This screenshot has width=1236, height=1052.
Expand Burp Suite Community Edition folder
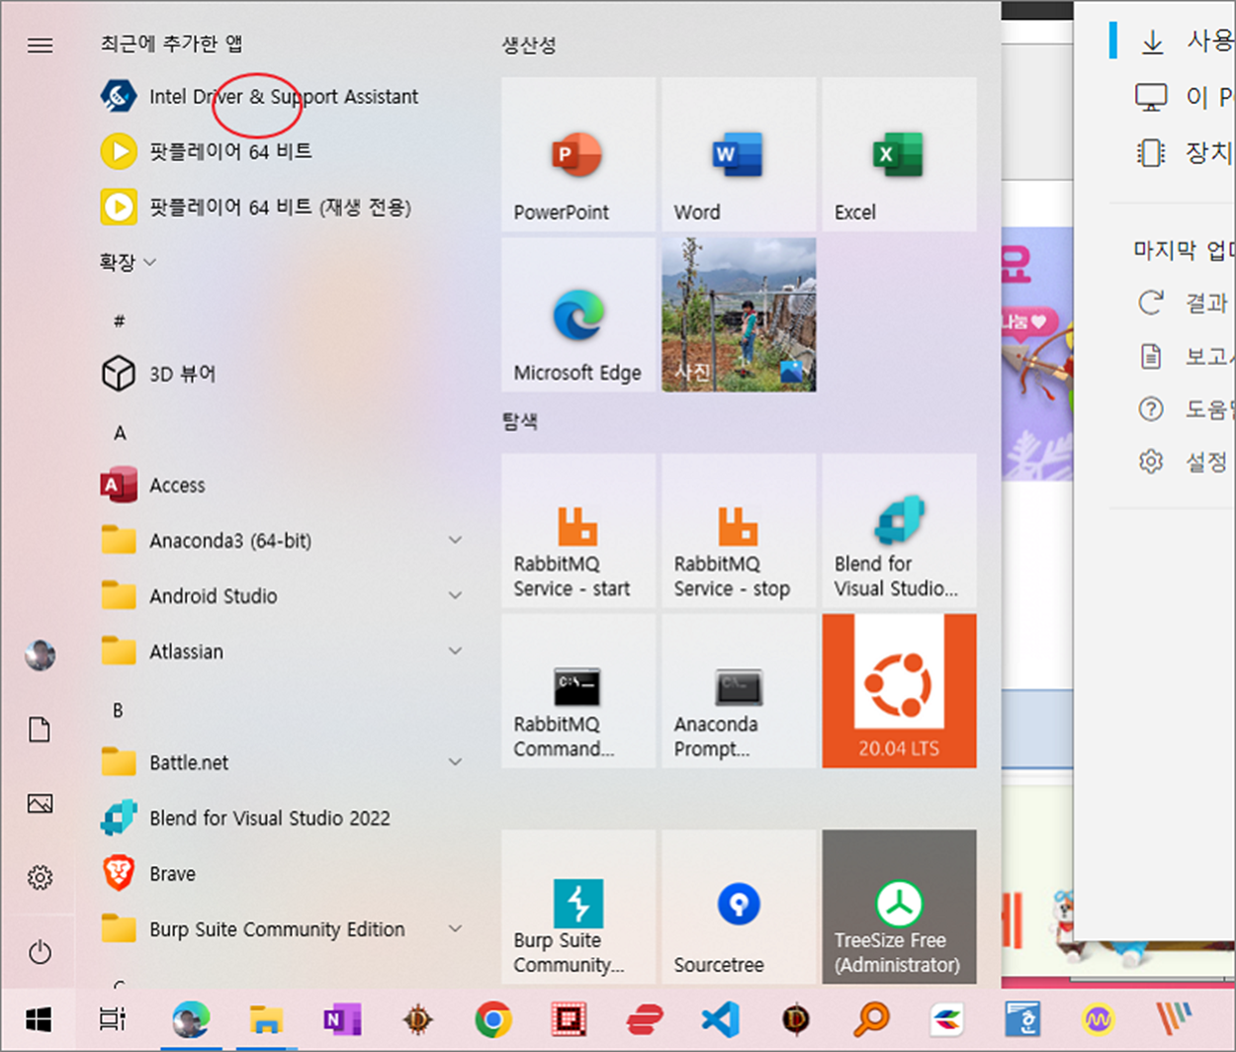click(283, 929)
